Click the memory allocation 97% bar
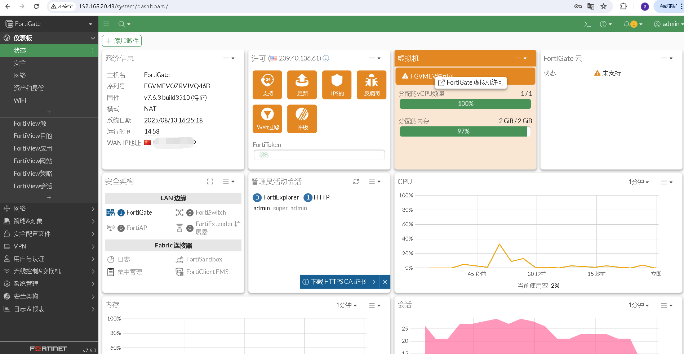This screenshot has height=354, width=684. pyautogui.click(x=465, y=131)
